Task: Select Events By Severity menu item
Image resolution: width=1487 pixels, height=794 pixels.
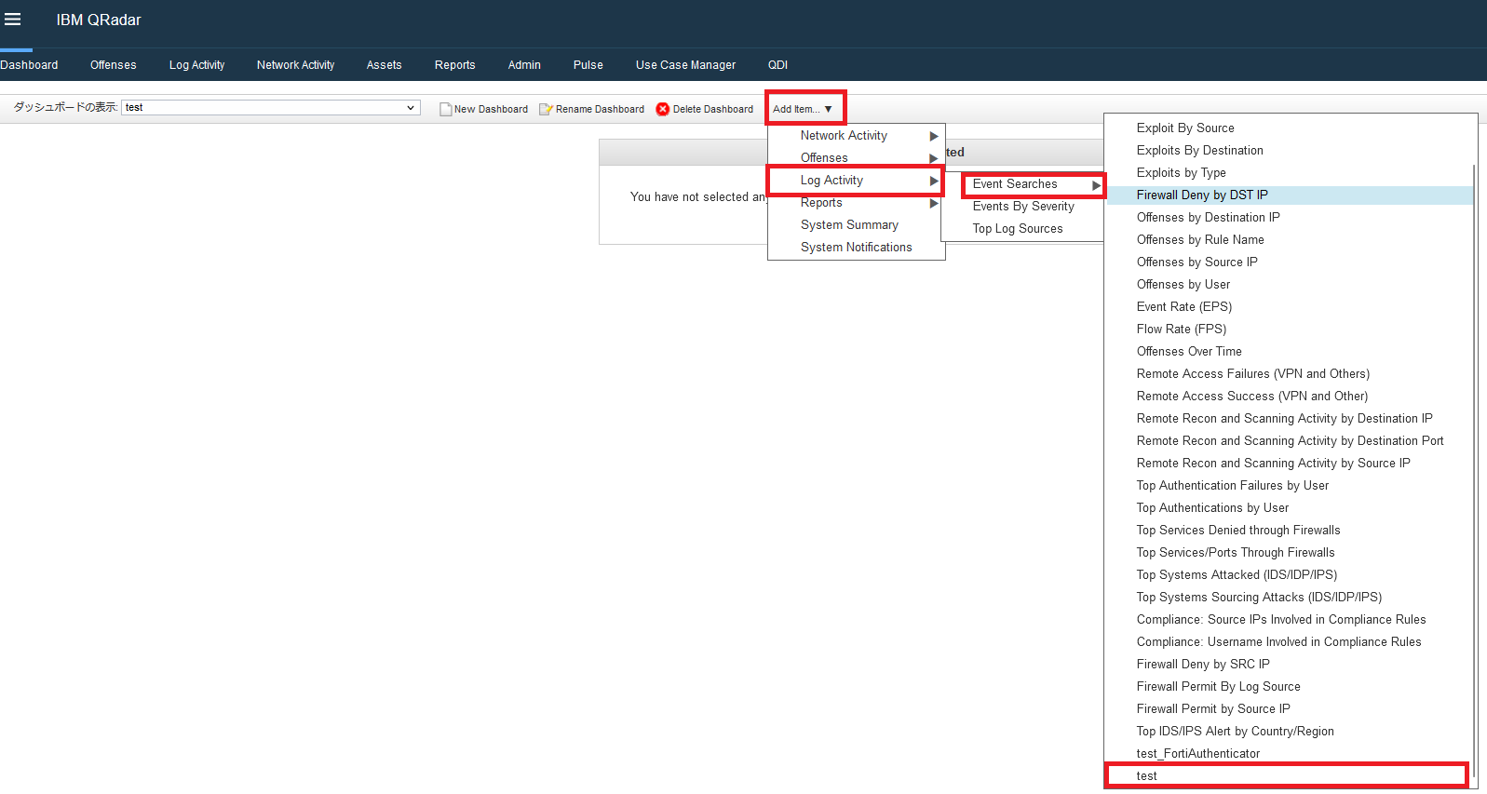Action: (x=1022, y=207)
